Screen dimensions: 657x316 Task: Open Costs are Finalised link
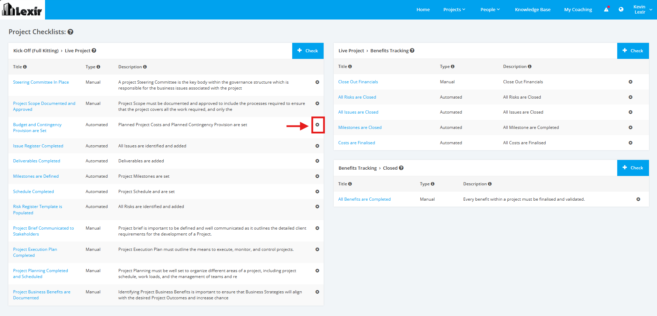[356, 143]
